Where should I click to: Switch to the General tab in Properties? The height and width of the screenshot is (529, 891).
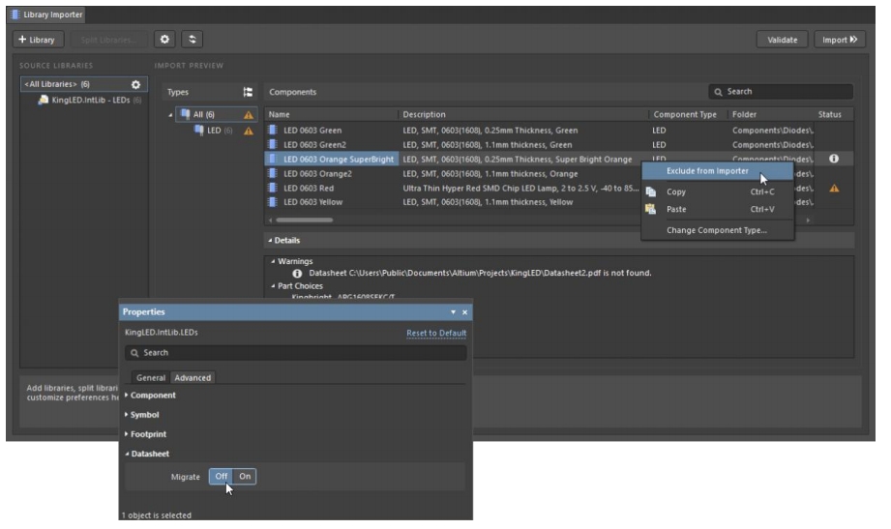[x=151, y=377]
